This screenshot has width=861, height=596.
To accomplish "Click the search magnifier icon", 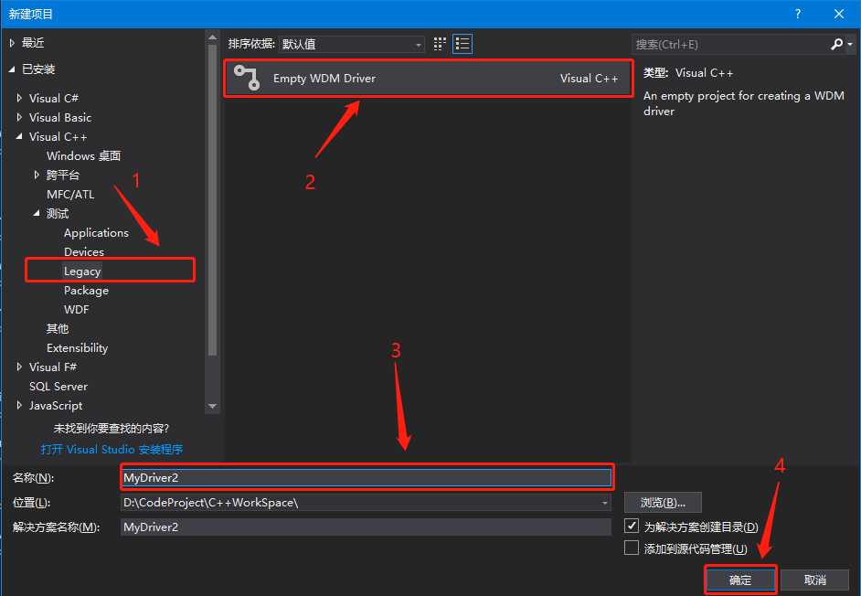I will click(x=836, y=44).
